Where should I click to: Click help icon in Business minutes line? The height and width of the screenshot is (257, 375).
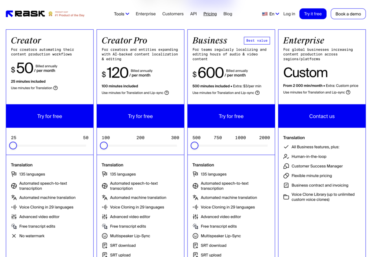point(257,93)
